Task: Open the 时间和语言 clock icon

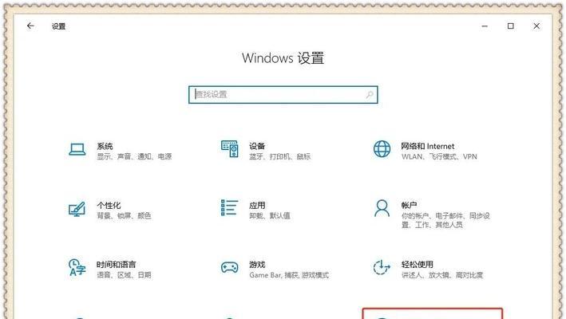Action: click(x=77, y=267)
